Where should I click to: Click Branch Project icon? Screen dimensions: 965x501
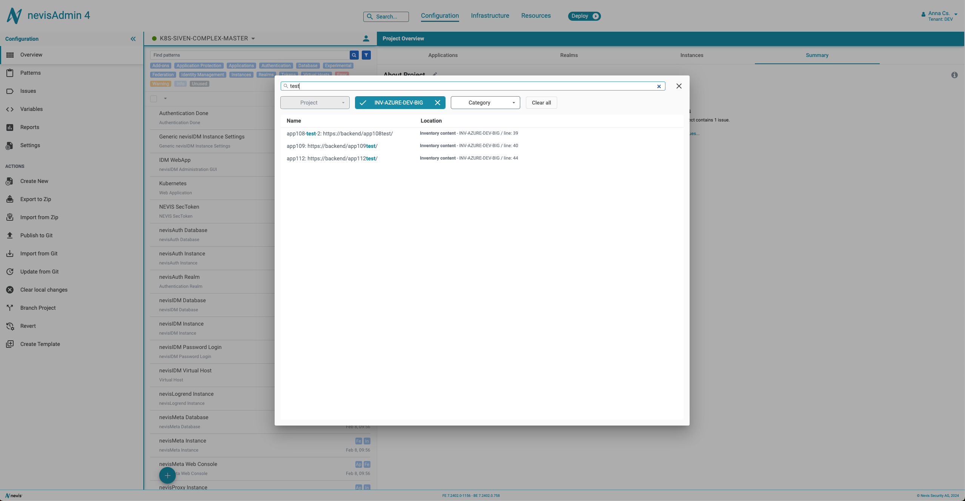(10, 308)
